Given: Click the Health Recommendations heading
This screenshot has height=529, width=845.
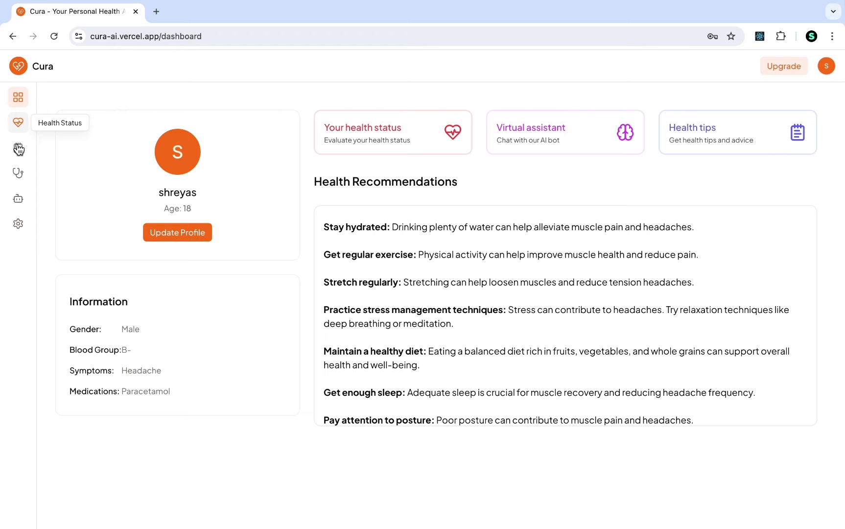Looking at the screenshot, I should pyautogui.click(x=385, y=182).
